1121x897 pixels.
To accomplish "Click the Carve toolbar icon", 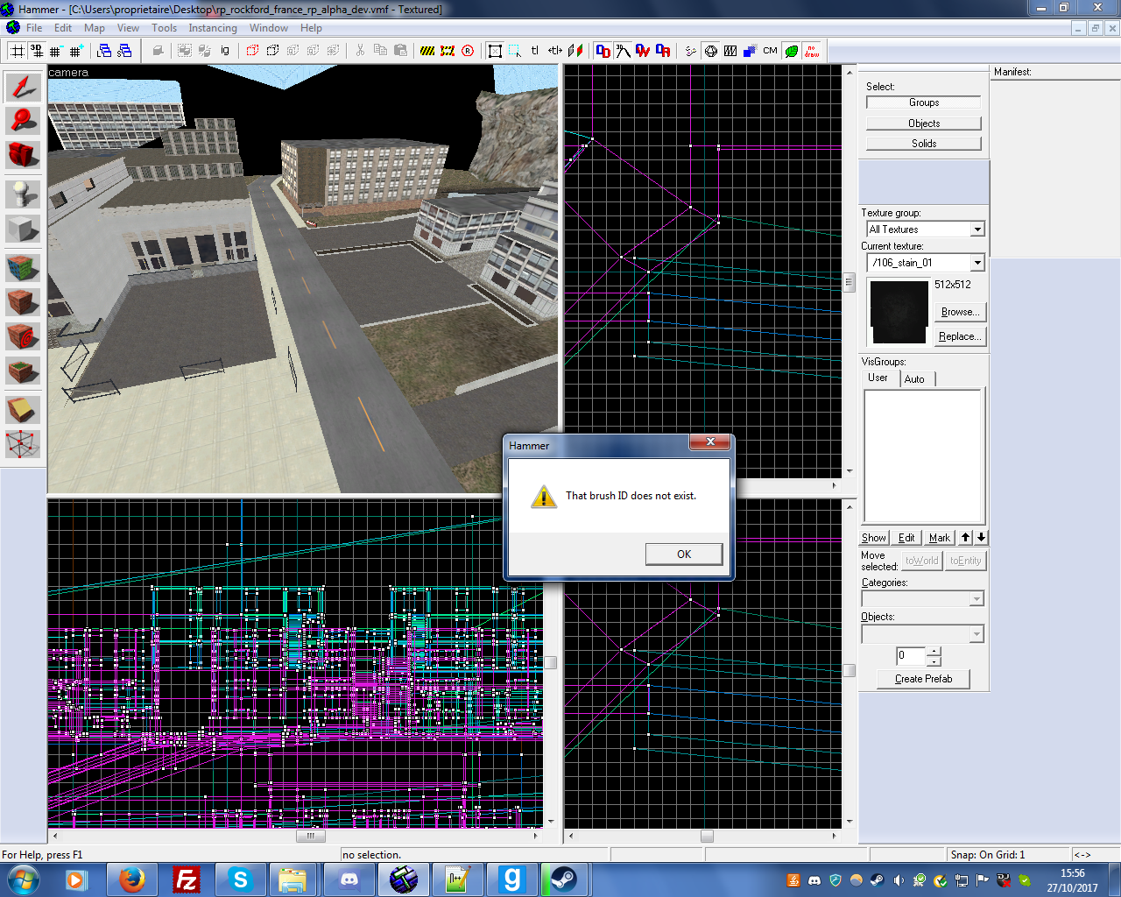I will (x=159, y=51).
